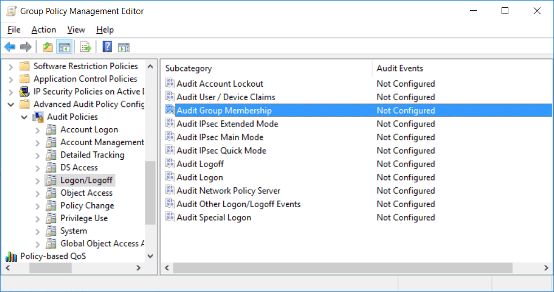Click the Export List toolbar icon

click(x=86, y=47)
